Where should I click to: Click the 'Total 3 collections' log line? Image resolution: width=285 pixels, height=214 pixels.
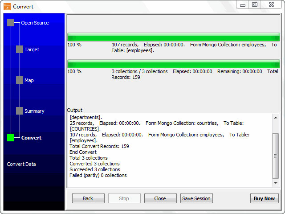click(89, 158)
